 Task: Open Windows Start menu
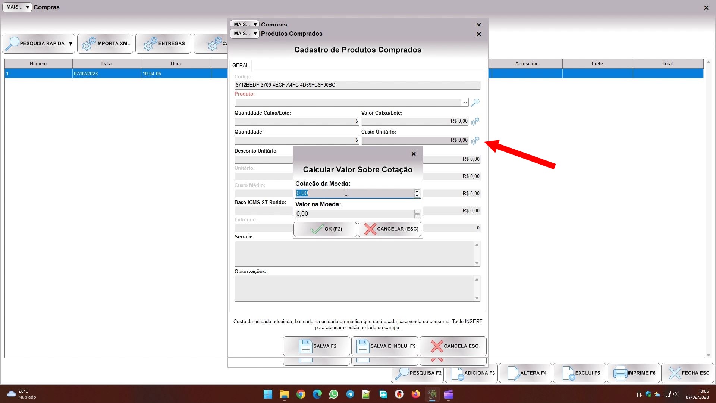(268, 394)
